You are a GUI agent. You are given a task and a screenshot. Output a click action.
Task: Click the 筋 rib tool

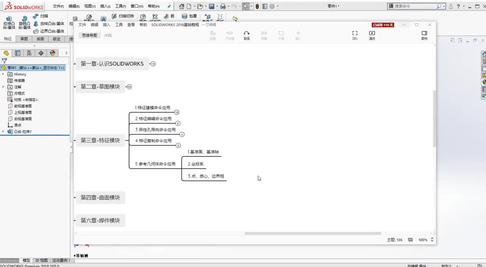click(169, 16)
